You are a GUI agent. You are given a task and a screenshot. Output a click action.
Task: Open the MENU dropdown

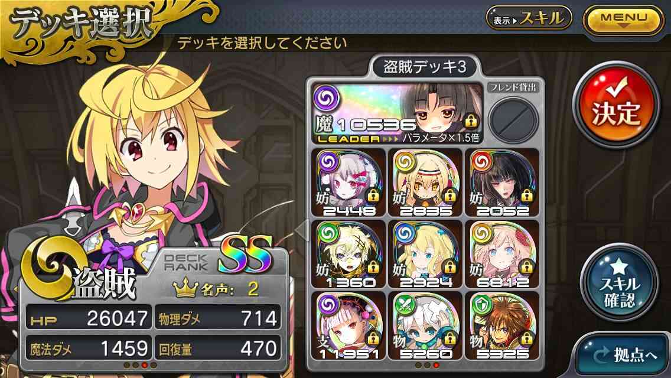click(x=623, y=19)
